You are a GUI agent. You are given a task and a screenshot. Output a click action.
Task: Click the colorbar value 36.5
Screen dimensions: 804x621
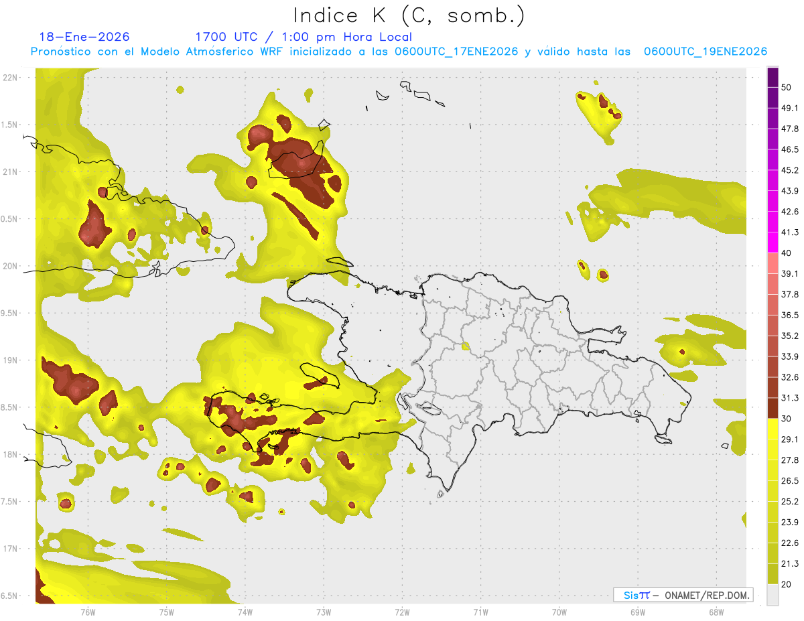(x=790, y=315)
